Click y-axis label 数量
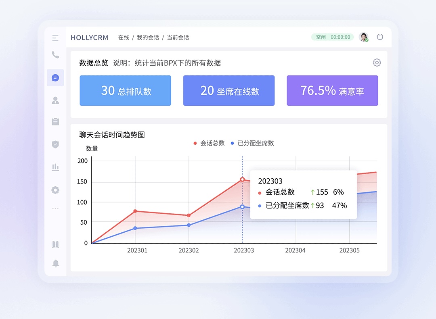436x319 pixels. pos(92,149)
